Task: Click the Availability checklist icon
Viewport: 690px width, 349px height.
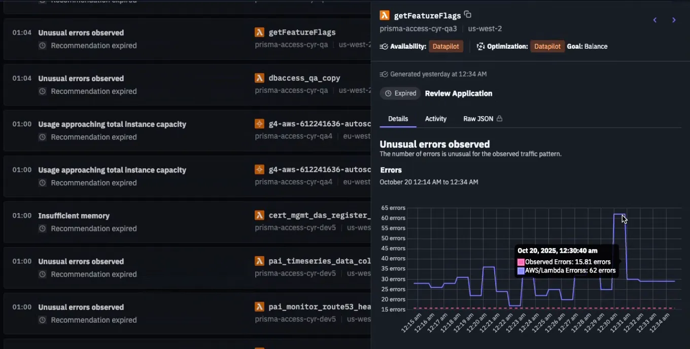Action: click(x=384, y=46)
